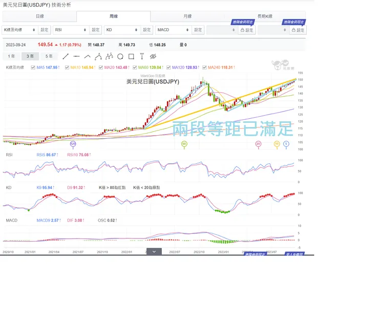Select the 5 年 range button
This screenshot has width=379, height=326.
(49, 56)
